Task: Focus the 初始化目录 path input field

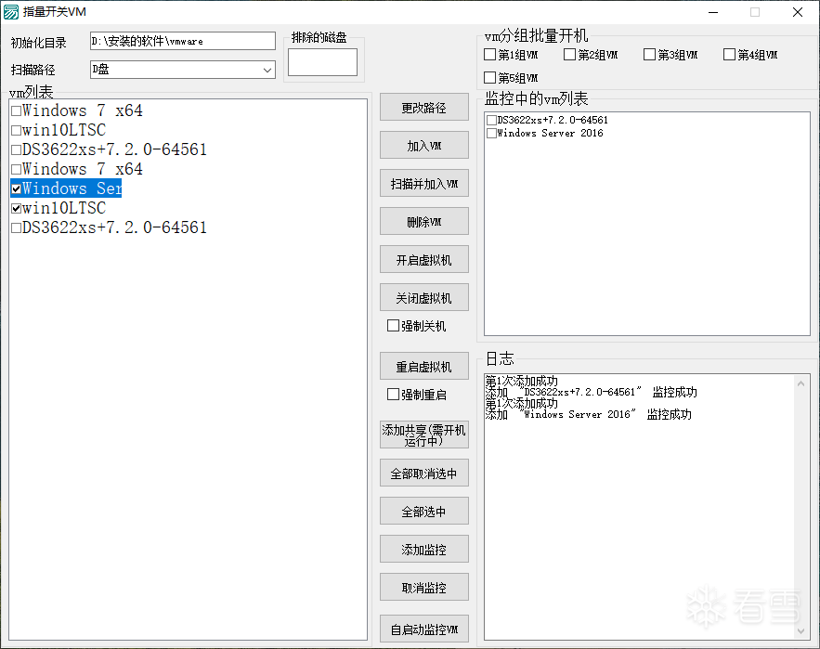Action: (182, 41)
